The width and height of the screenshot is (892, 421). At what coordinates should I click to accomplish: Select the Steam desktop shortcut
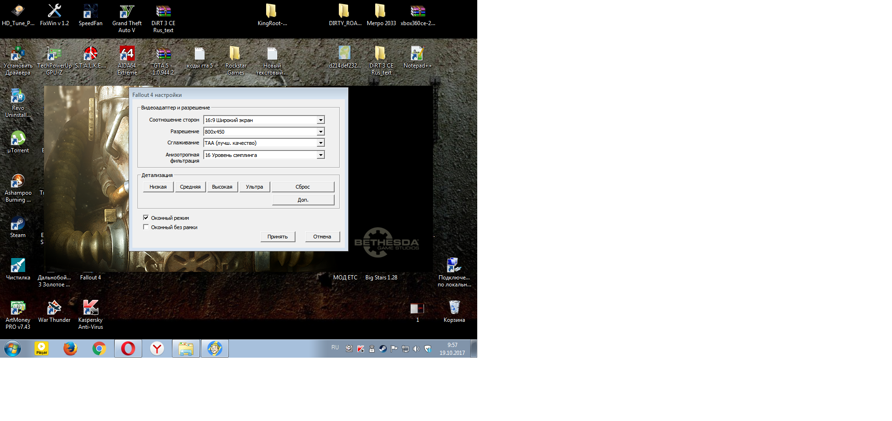18,227
